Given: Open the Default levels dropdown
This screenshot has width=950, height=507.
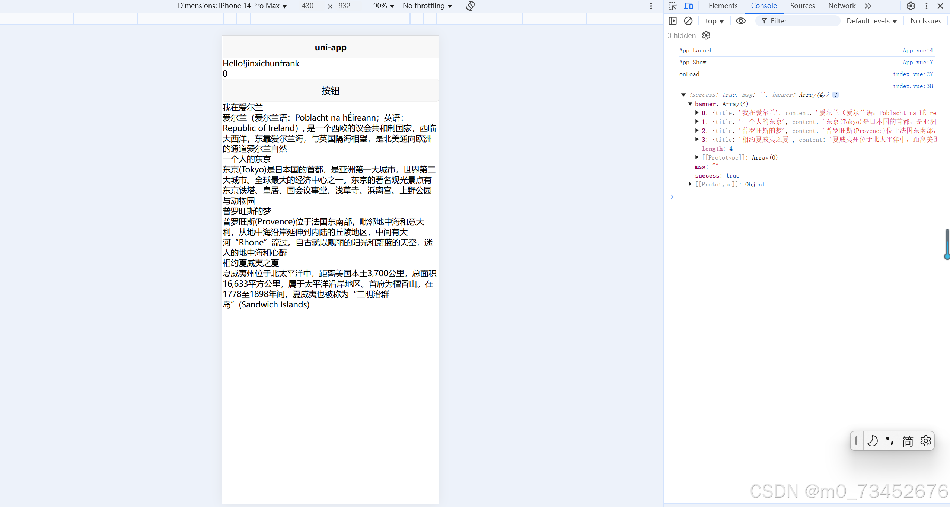Looking at the screenshot, I should click(x=871, y=21).
